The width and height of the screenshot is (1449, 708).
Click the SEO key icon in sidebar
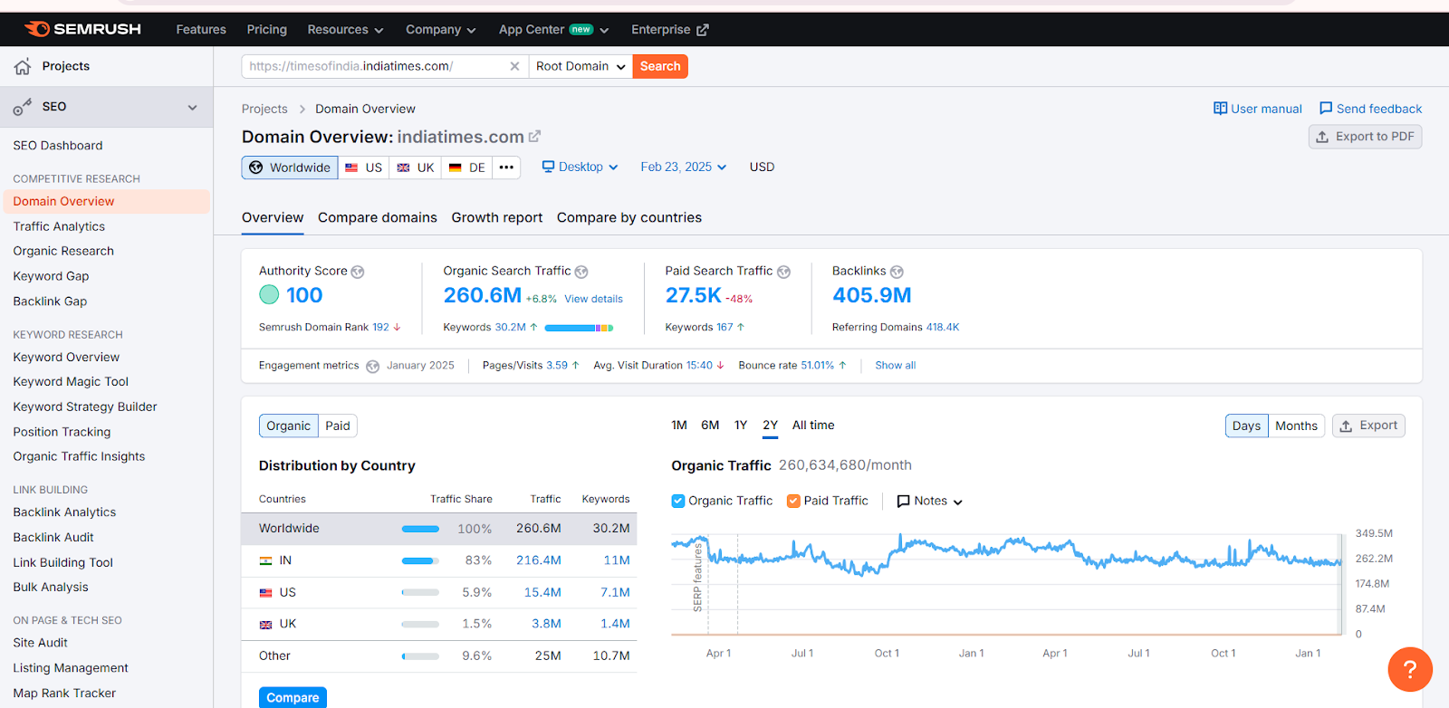click(x=23, y=107)
